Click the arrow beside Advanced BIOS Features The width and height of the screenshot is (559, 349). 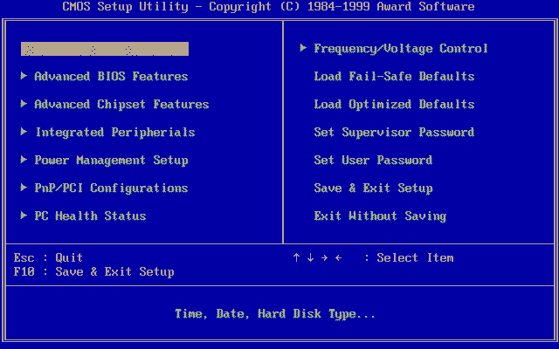click(24, 77)
